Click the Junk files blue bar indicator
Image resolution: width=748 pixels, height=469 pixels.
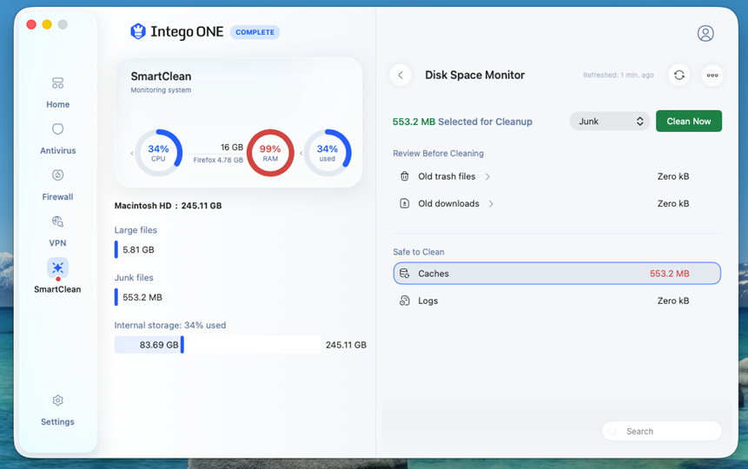point(116,297)
